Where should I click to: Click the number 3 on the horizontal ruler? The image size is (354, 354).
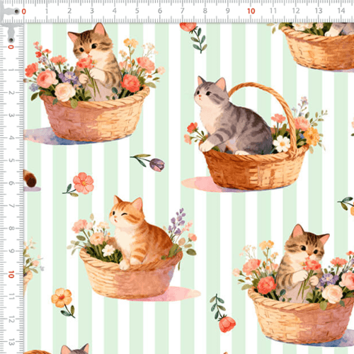click(x=92, y=11)
